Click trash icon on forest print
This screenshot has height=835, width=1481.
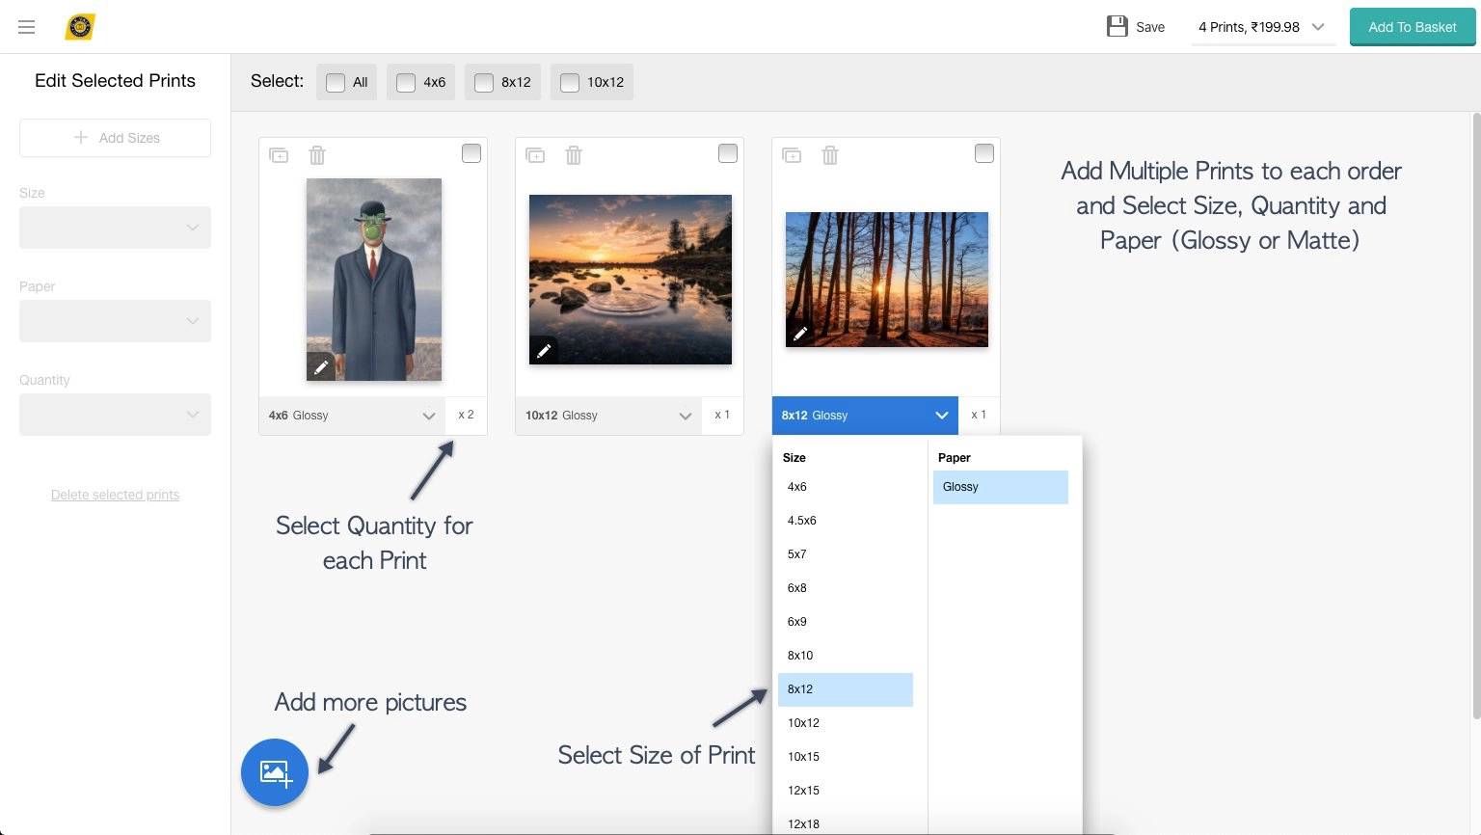coord(830,155)
